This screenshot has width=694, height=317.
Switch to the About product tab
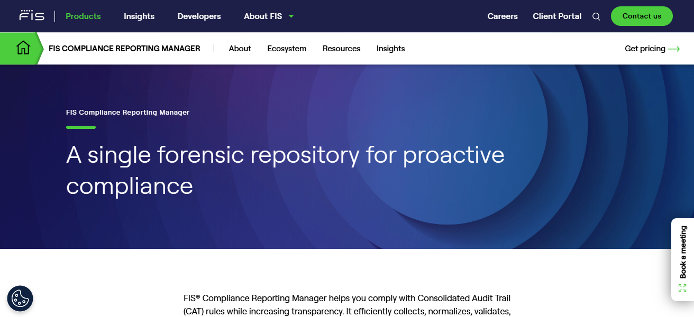[x=240, y=48]
